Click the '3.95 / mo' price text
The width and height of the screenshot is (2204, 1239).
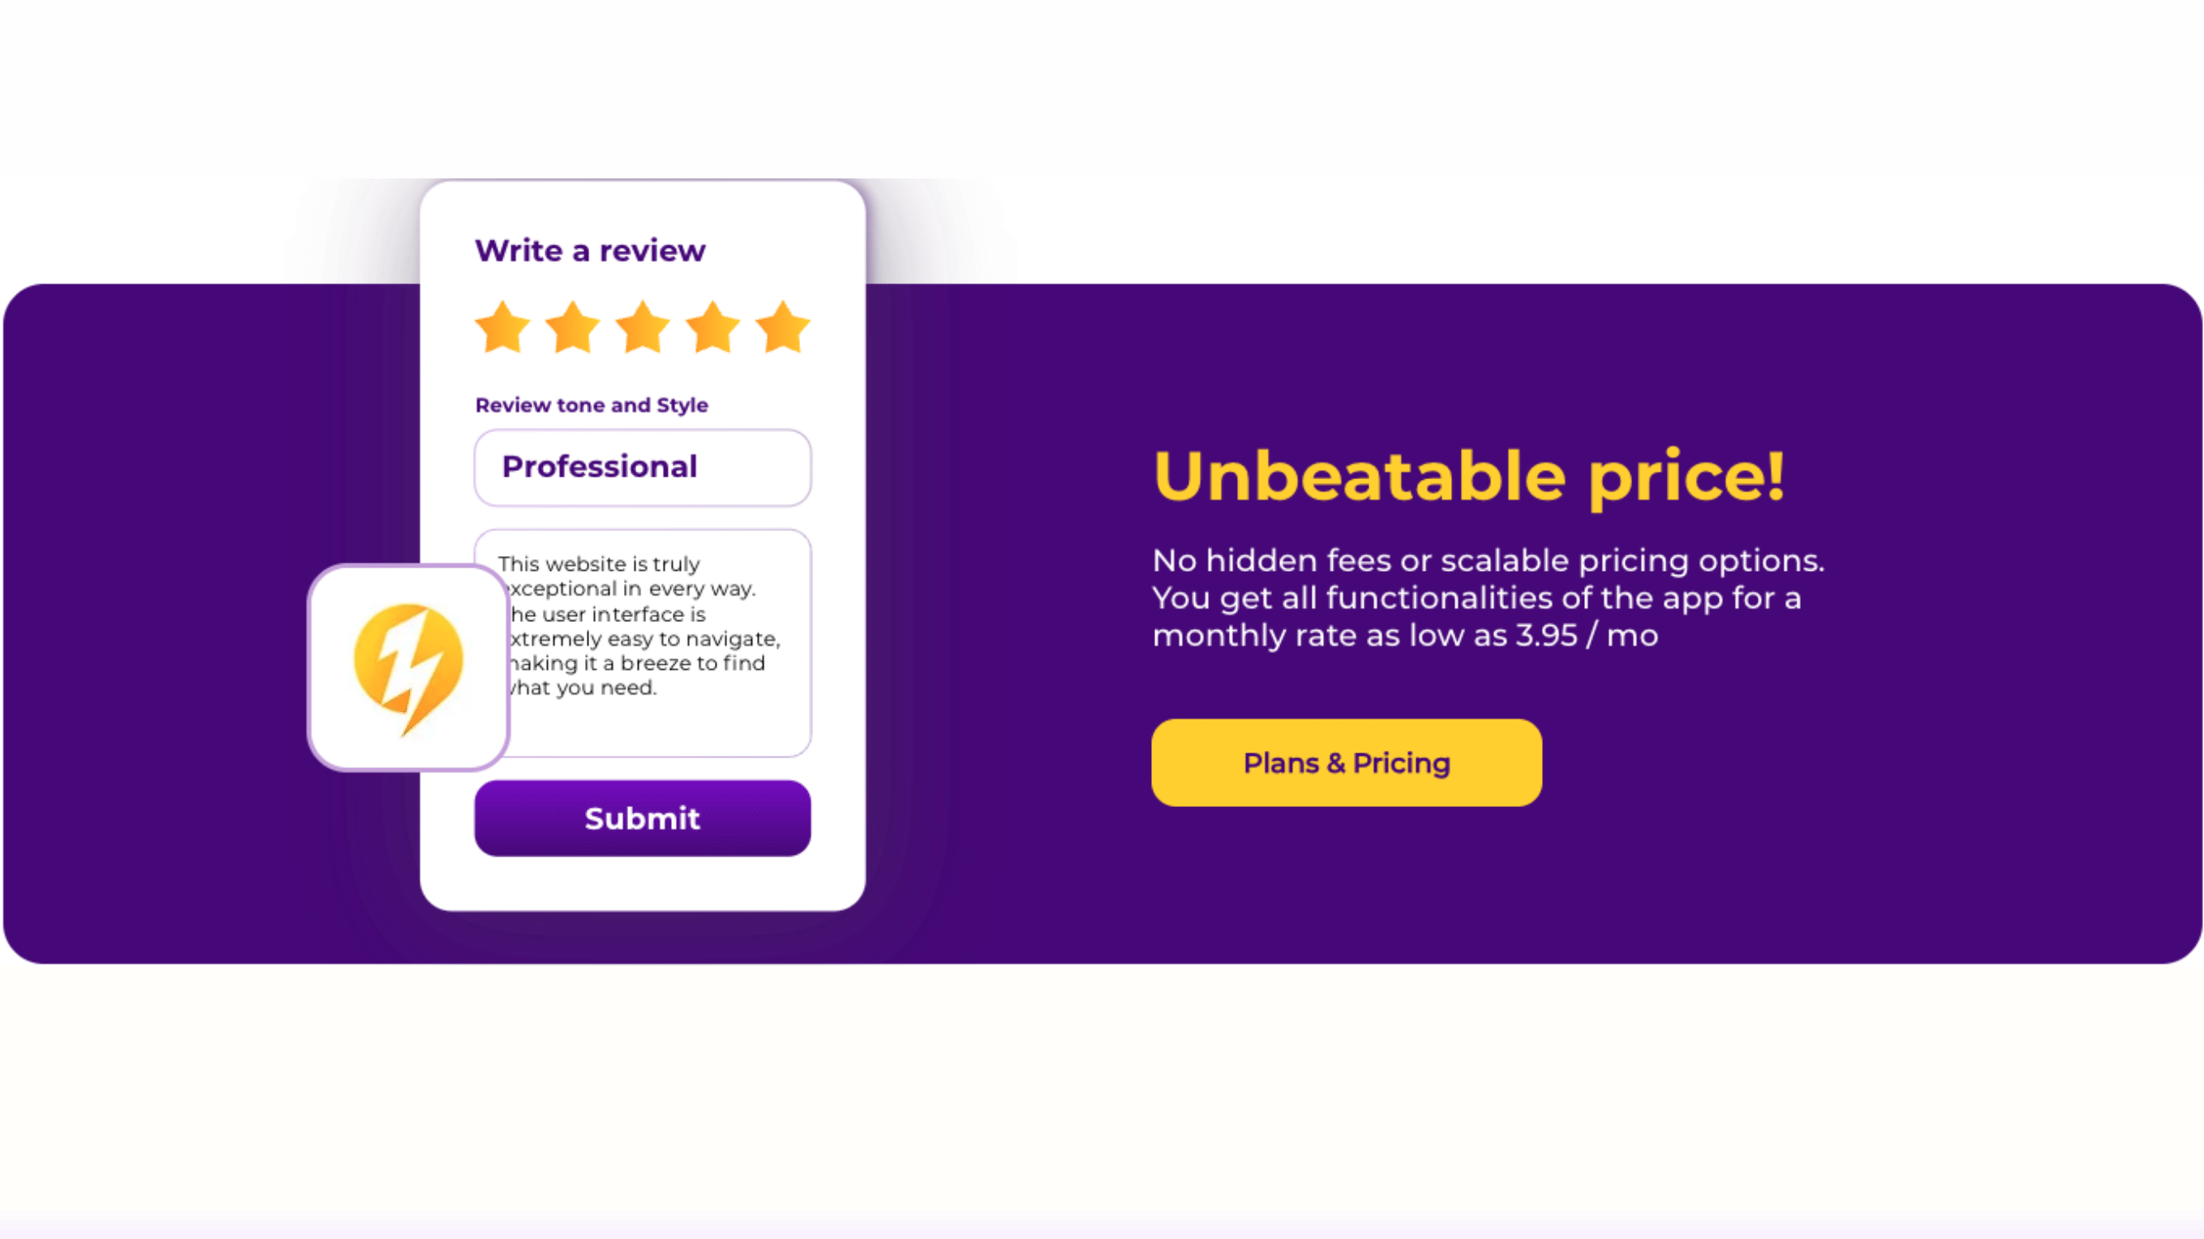pyautogui.click(x=1588, y=635)
